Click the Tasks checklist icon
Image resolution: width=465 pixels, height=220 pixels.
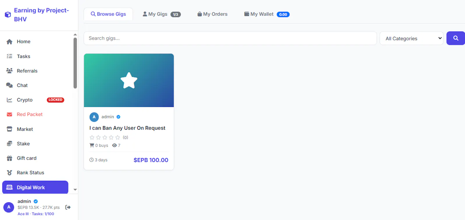click(9, 56)
